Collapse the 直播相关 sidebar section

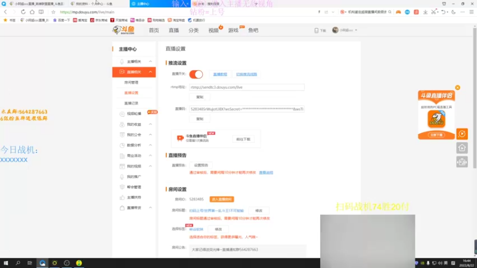point(150,72)
